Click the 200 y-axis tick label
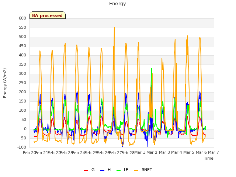The image size is (236, 177). [22, 92]
